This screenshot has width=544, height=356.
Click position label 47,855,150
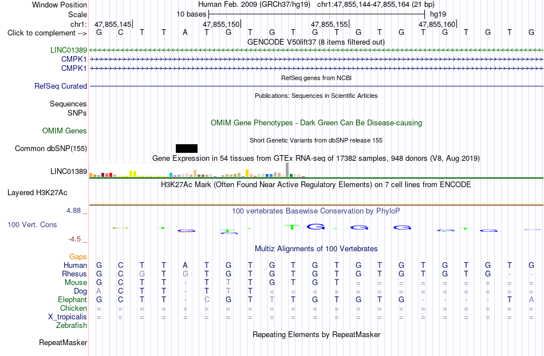pyautogui.click(x=221, y=24)
